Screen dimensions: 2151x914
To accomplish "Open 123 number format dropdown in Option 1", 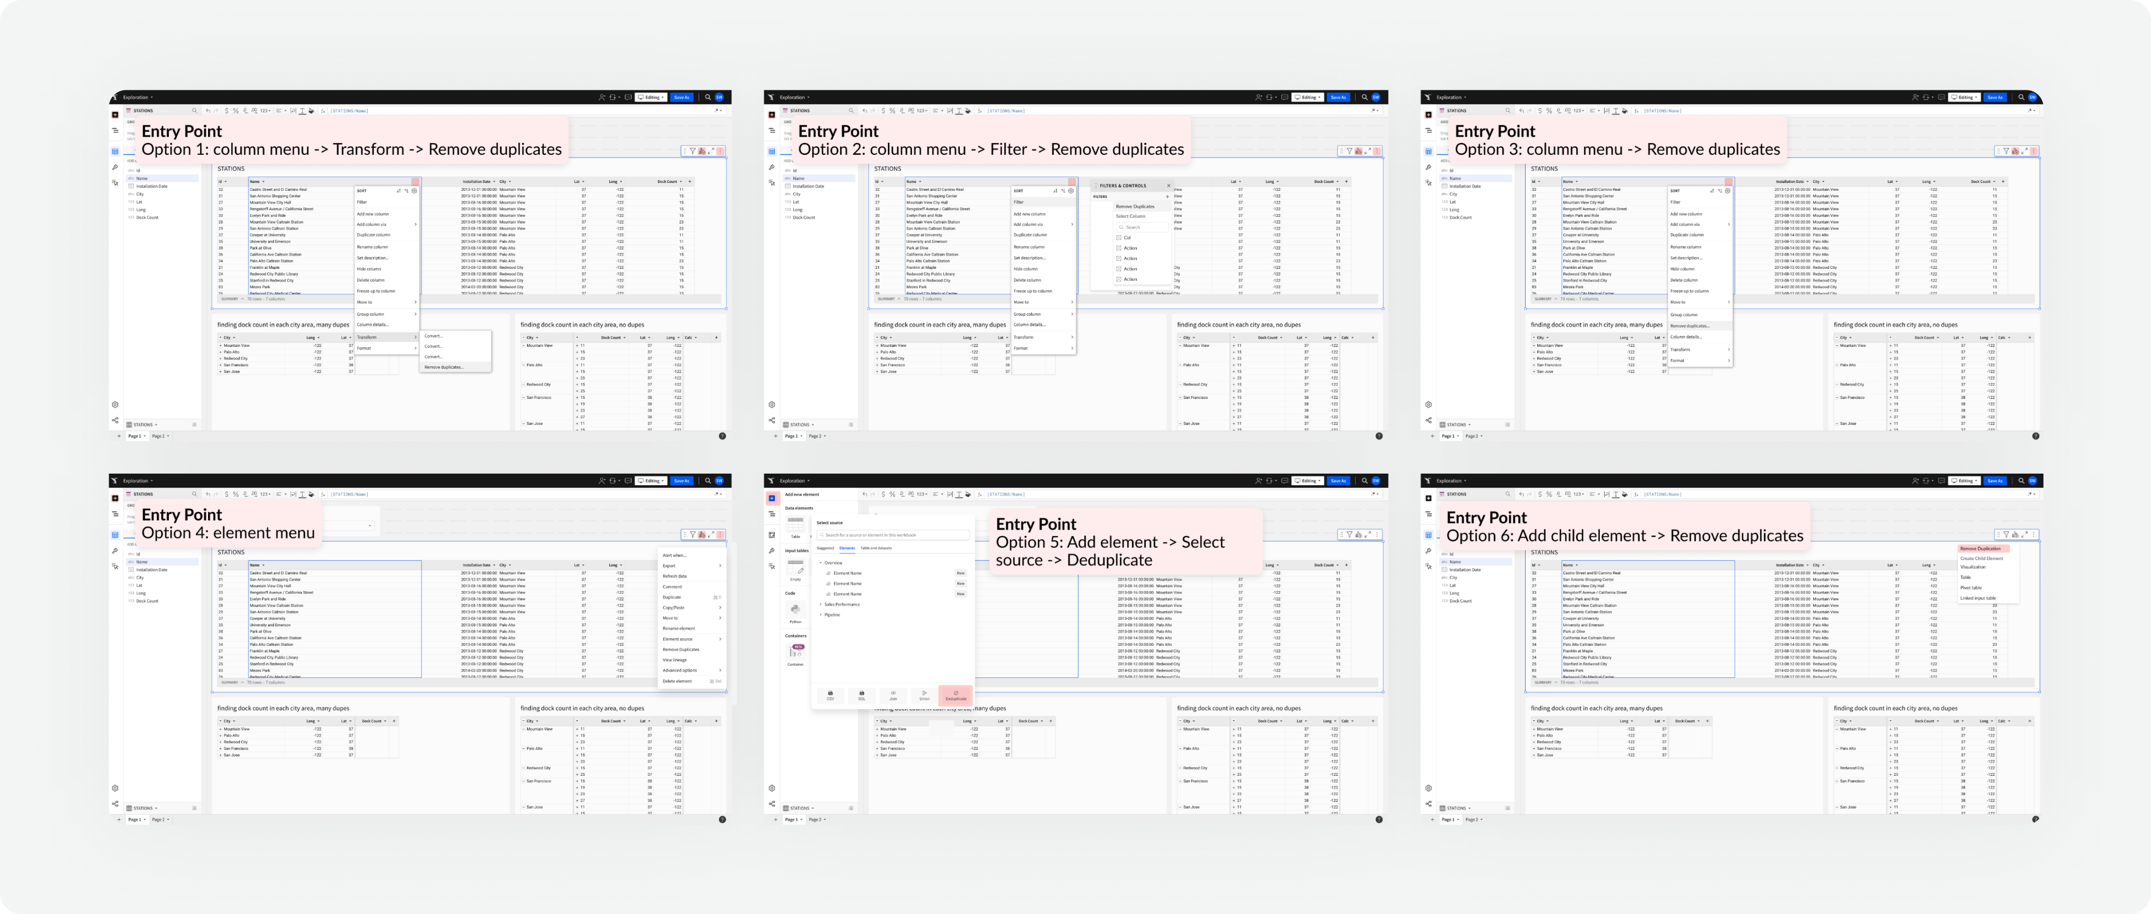I will click(266, 110).
